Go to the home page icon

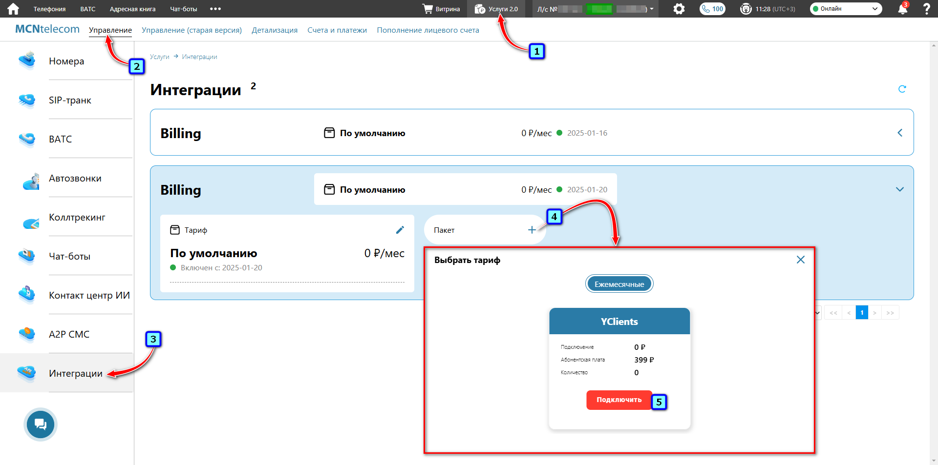(13, 9)
